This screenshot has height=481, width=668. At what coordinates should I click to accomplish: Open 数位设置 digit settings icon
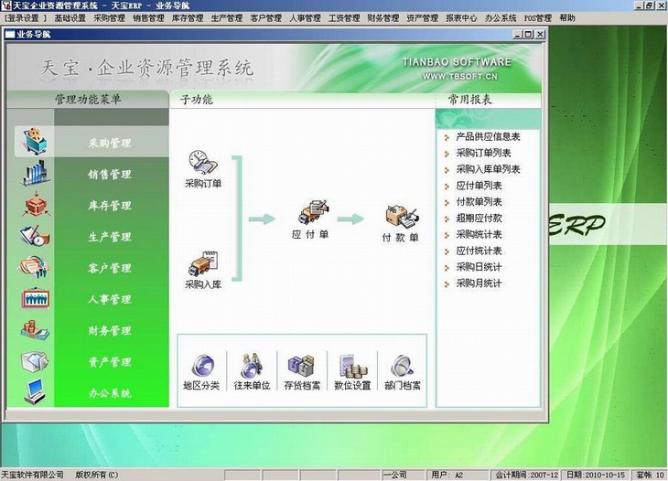[353, 366]
